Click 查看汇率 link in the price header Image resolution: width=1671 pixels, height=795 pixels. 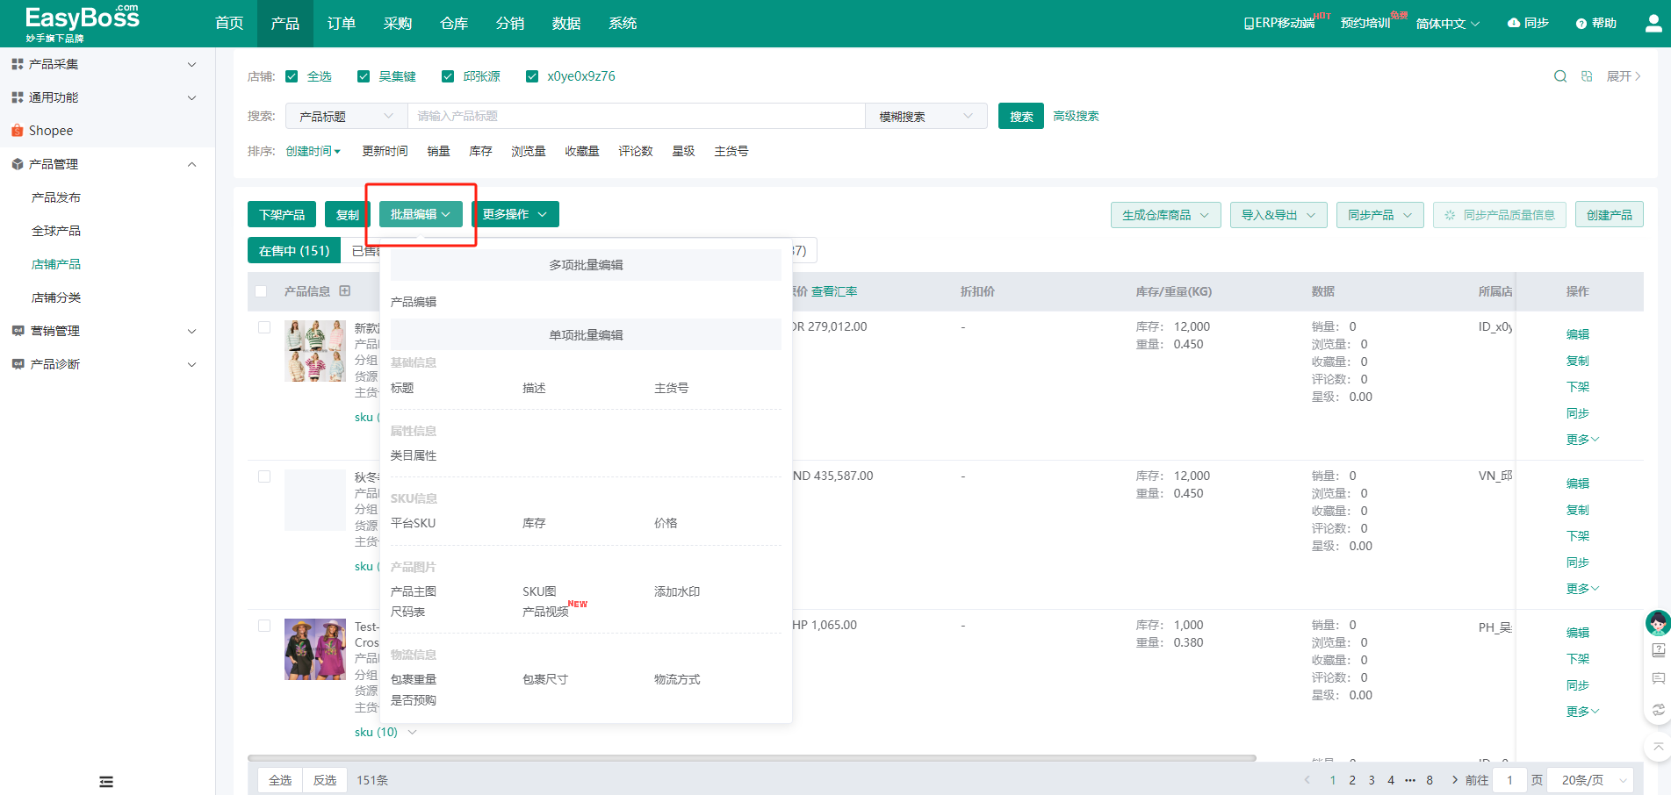click(834, 291)
